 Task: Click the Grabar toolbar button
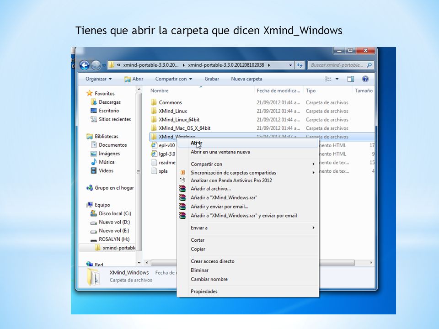point(212,79)
